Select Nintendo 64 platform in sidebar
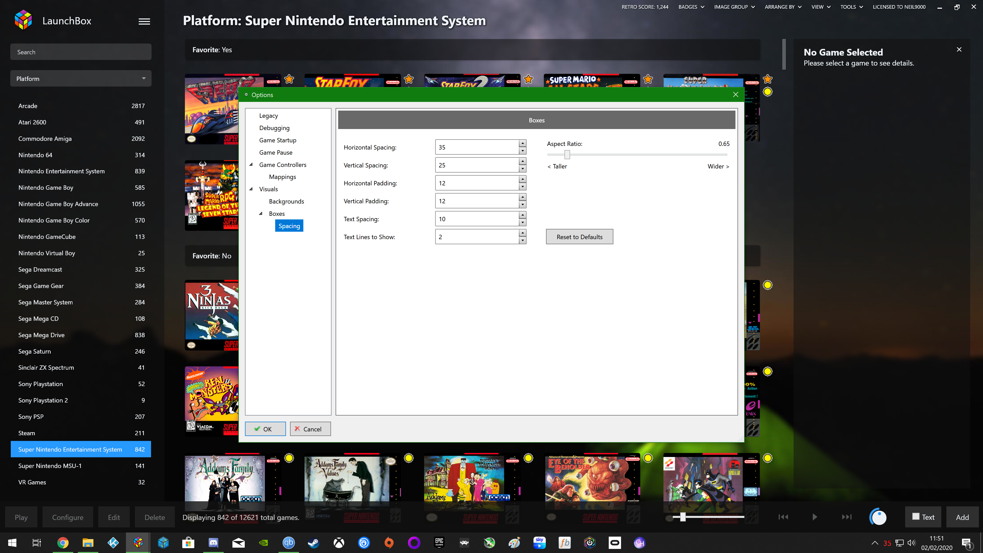Screen dimensions: 983x553 81,155
